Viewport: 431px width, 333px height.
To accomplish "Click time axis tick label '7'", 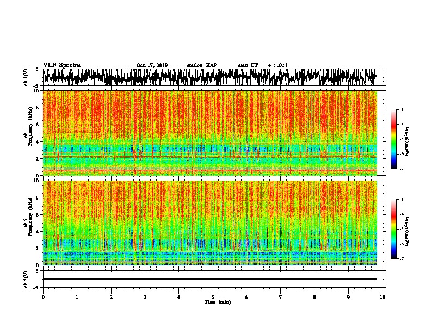I will (x=281, y=297).
